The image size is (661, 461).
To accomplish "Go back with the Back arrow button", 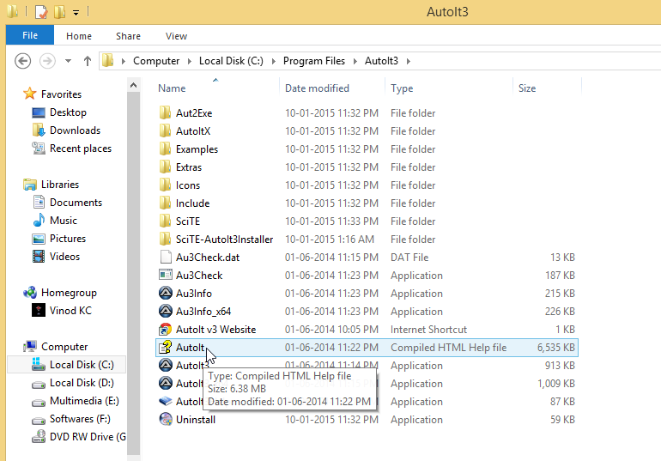I will [23, 61].
